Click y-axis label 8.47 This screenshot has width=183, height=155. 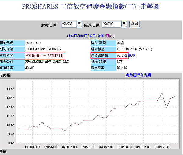tap(11, 143)
